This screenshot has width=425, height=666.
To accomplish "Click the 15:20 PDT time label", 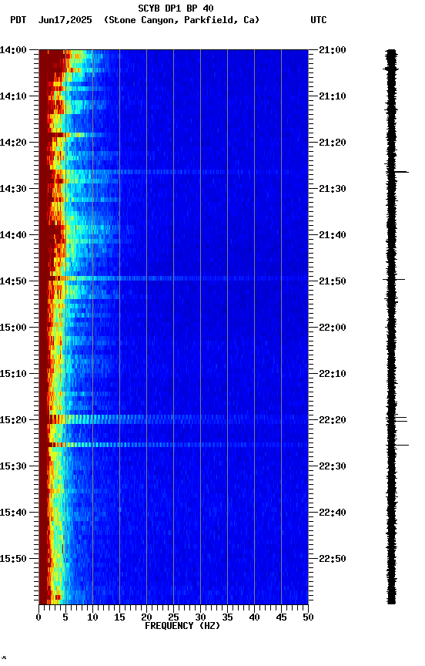I will (x=13, y=420).
